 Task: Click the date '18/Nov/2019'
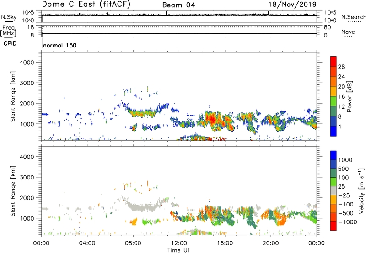(292, 5)
